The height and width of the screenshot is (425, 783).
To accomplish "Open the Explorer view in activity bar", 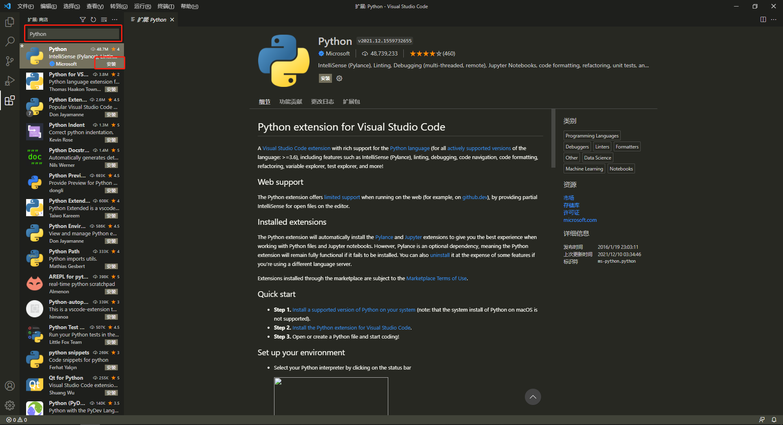I will coord(10,22).
